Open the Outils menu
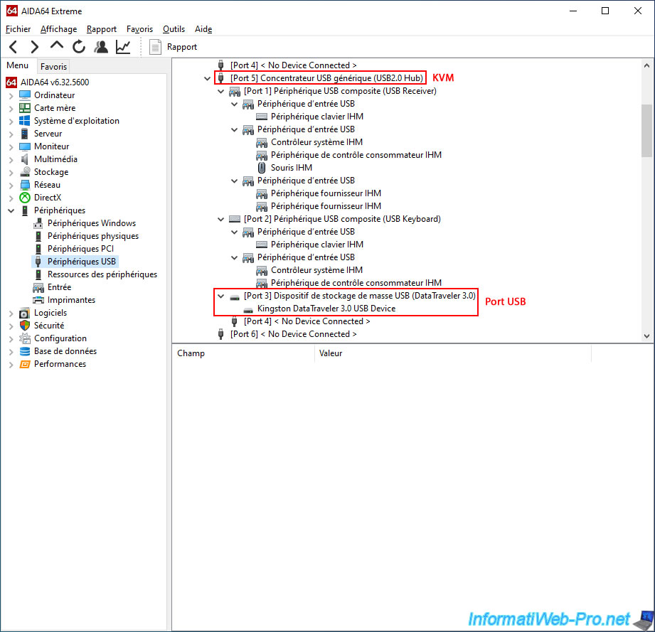The width and height of the screenshot is (655, 632). (174, 29)
